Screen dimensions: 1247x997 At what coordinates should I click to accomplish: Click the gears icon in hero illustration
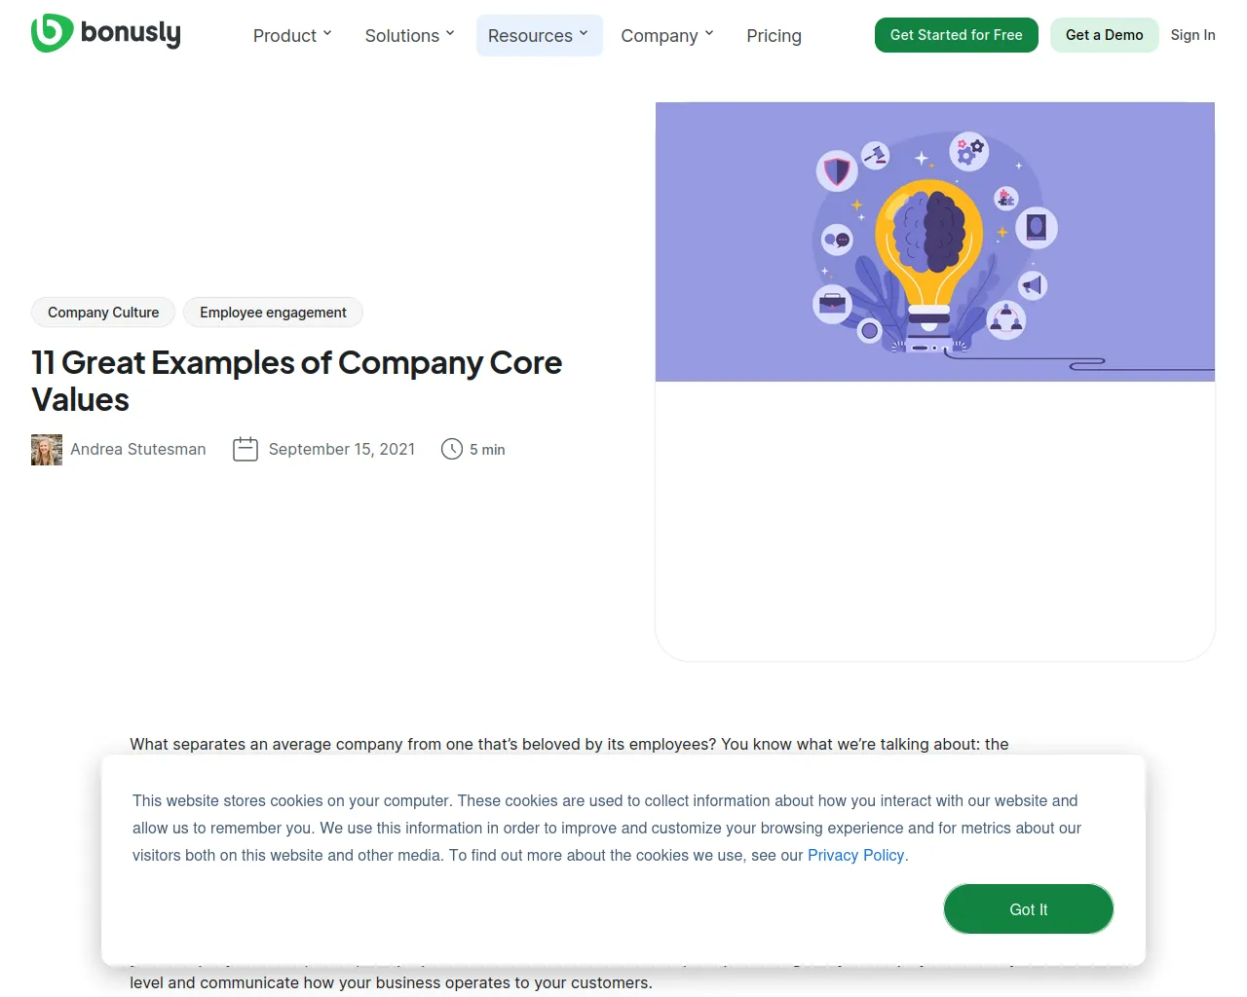(969, 151)
